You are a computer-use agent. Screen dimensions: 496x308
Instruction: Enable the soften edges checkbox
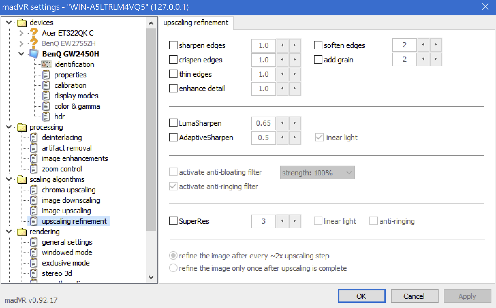pyautogui.click(x=318, y=45)
